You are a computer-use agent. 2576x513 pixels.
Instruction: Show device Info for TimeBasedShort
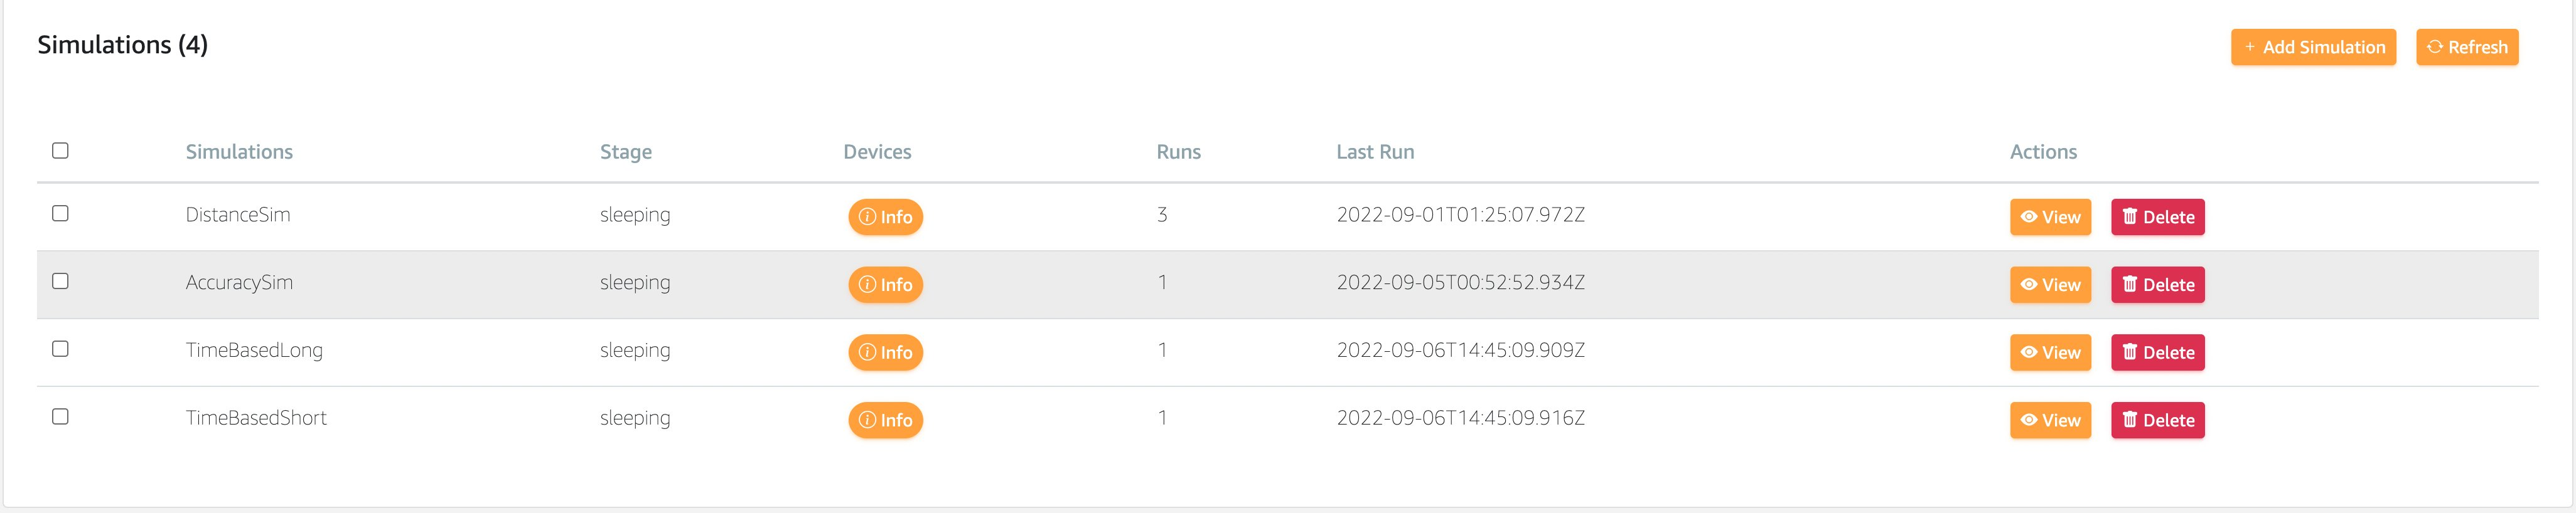pos(885,420)
